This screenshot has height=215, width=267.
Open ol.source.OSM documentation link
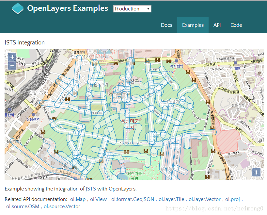click(23, 206)
